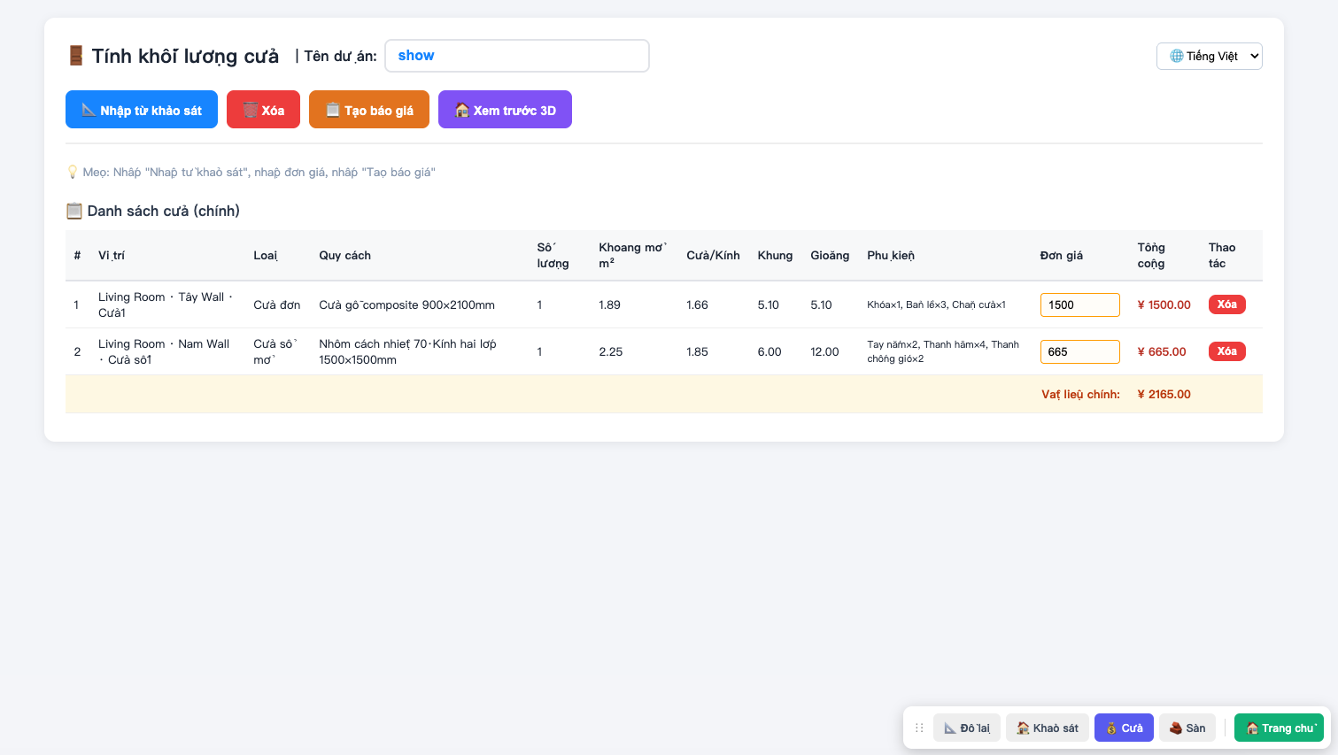
Task: Click the 2.25 opening area value
Action: point(611,351)
